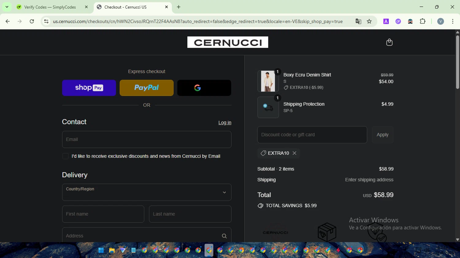Reload the checkout page

point(32,21)
